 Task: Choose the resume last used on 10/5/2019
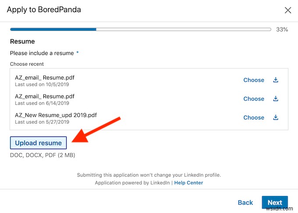coord(254,80)
